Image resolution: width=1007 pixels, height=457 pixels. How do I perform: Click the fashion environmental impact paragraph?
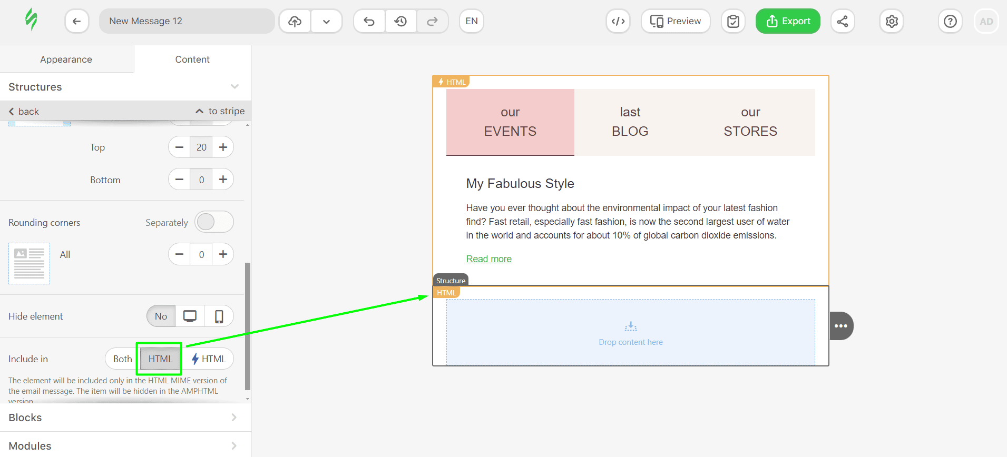point(628,222)
